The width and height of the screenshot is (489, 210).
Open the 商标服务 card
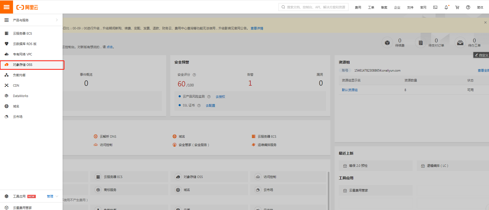click(129, 190)
